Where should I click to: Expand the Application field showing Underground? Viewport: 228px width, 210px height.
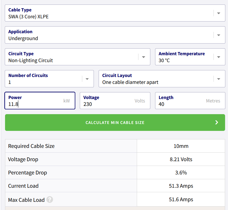click(x=106, y=35)
